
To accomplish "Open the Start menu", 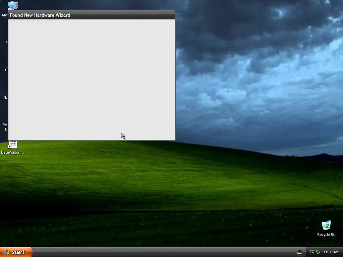I will (x=16, y=252).
